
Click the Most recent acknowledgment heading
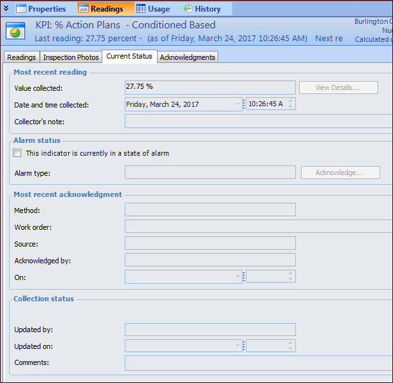(68, 194)
